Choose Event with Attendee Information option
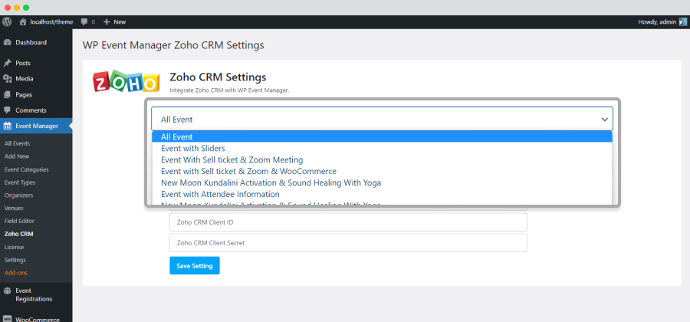The height and width of the screenshot is (322, 690). point(382,194)
